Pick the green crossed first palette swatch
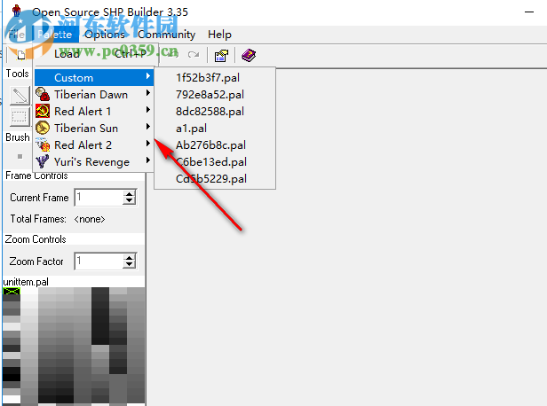The width and height of the screenshot is (547, 406). coord(12,291)
